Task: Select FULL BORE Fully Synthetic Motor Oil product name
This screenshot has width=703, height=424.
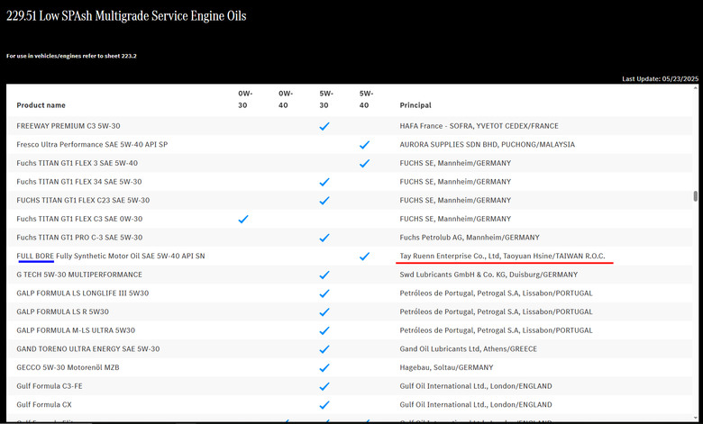Action: click(x=111, y=256)
